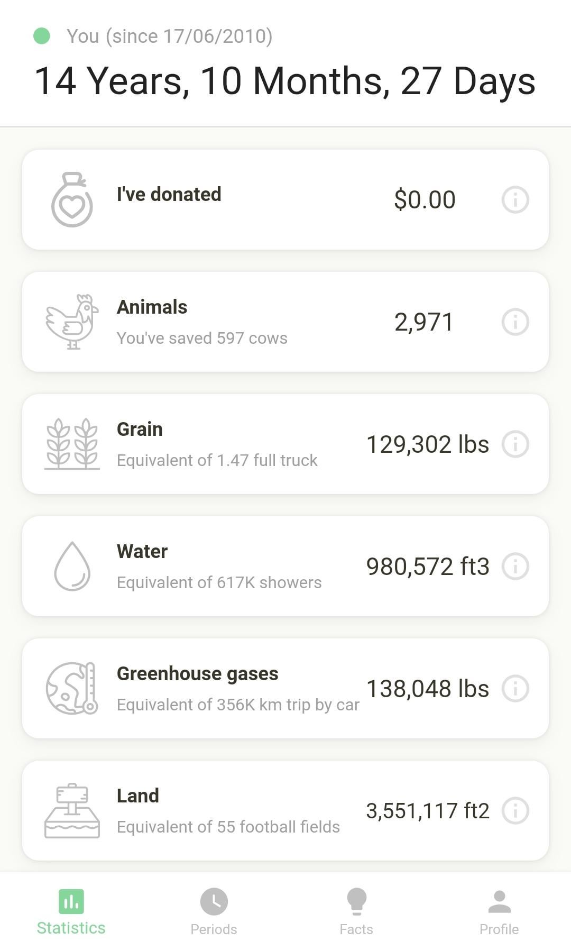The height and width of the screenshot is (950, 571).
Task: Show info about Grain savings
Action: click(515, 444)
